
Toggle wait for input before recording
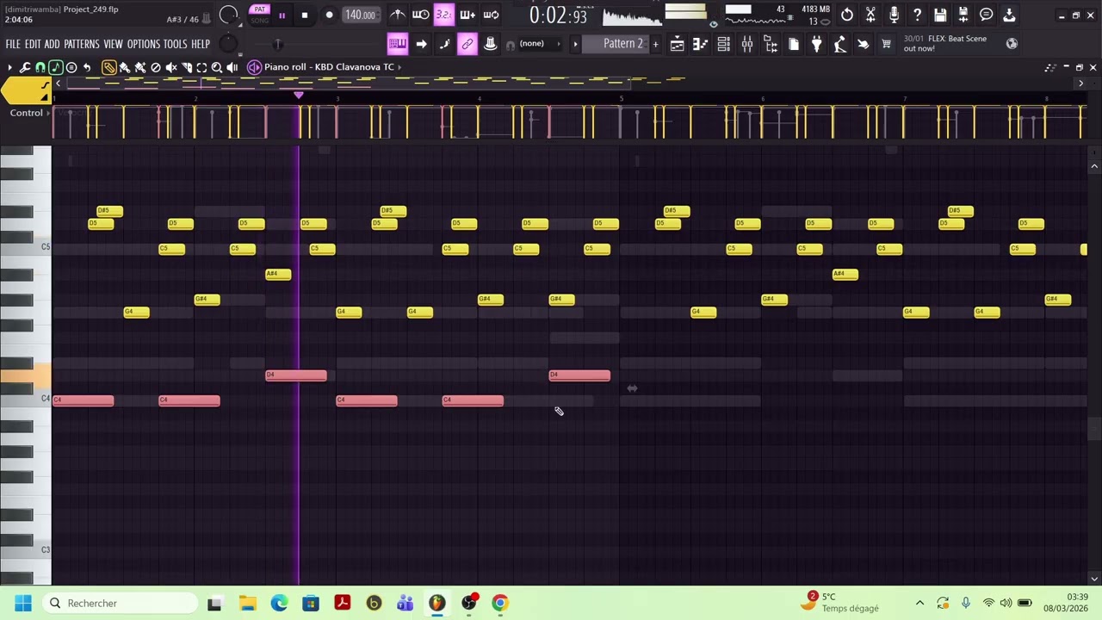pos(420,15)
